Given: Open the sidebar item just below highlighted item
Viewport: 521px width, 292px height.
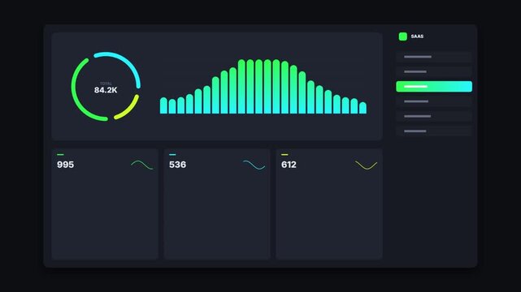Looking at the screenshot, I should tap(434, 101).
